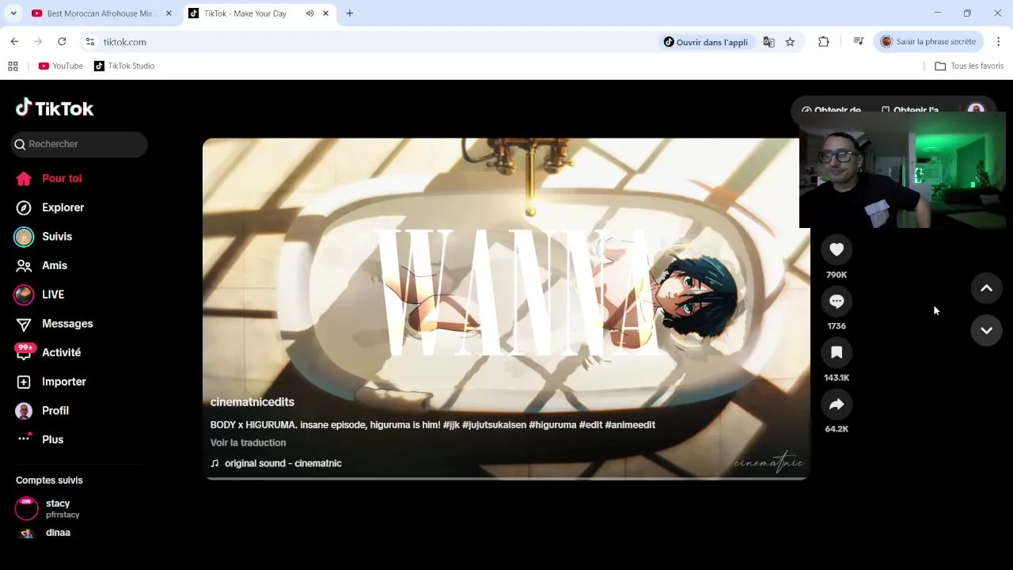
Task: Open a new browser tab
Action: pos(350,13)
